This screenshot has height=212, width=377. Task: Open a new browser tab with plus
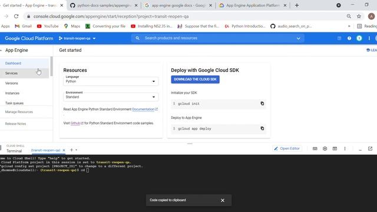pos(297,5)
